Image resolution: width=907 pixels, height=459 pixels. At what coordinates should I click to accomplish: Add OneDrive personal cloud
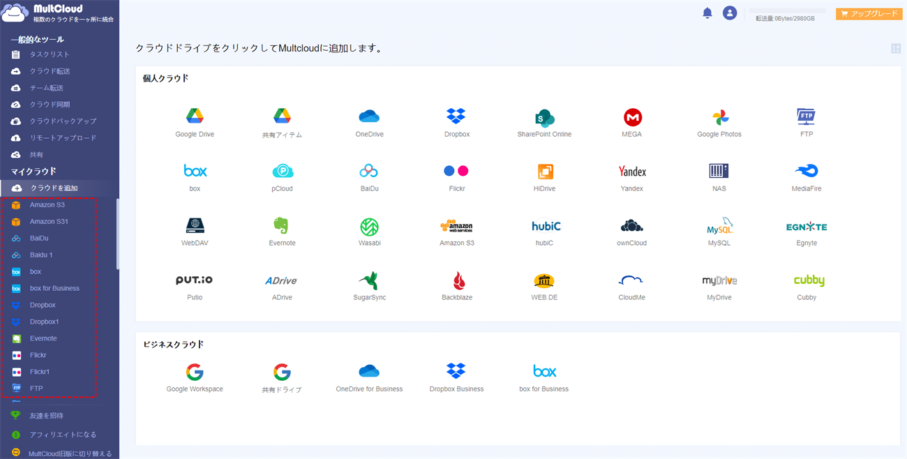click(369, 116)
